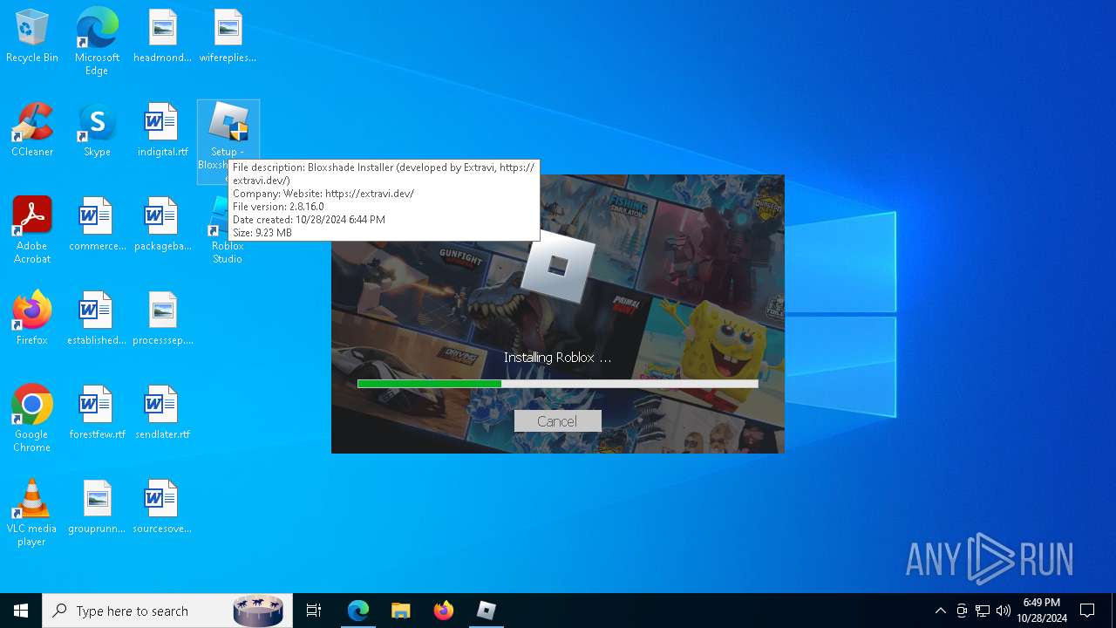Open Firefox from the taskbar
The height and width of the screenshot is (628, 1116).
[444, 611]
